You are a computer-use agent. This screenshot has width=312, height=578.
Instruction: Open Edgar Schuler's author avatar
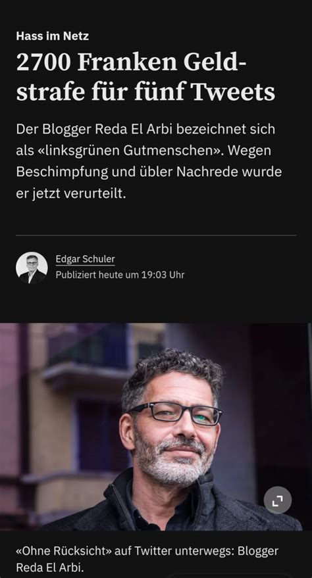[x=32, y=268]
